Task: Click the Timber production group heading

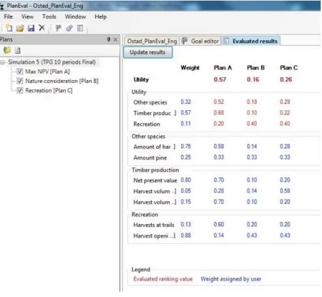Action: tap(155, 170)
